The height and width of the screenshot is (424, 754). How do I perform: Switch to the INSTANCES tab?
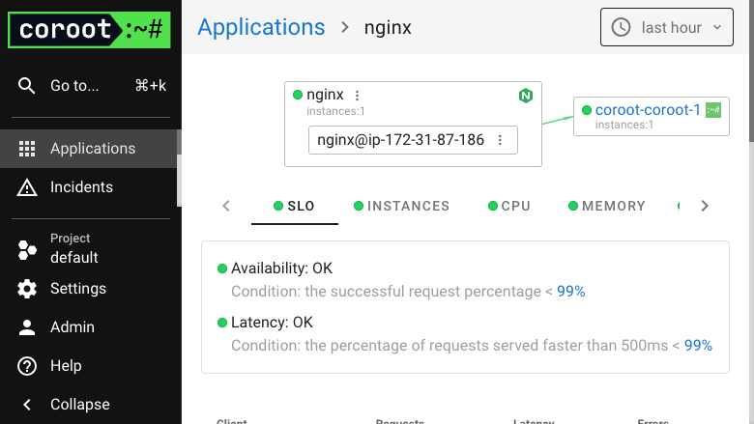tap(401, 206)
